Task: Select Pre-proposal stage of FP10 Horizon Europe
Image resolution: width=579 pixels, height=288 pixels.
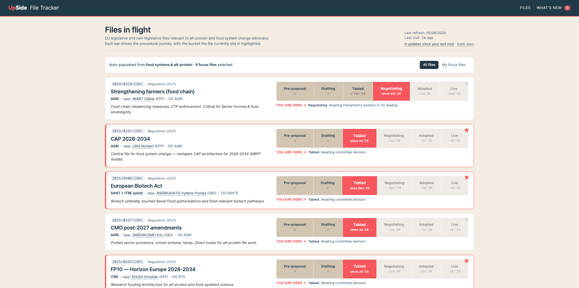Action: point(295,269)
